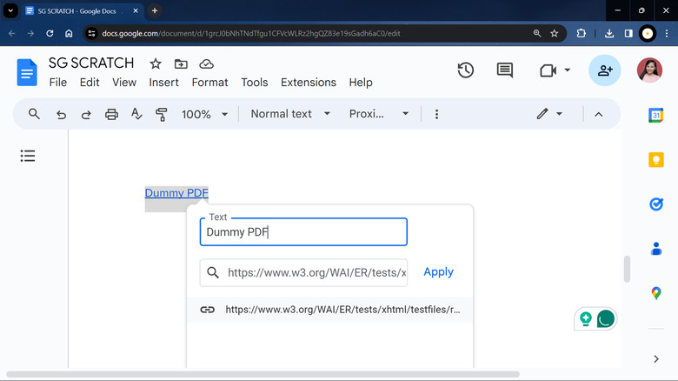
Task: Open a new browser tab
Action: coord(155,10)
